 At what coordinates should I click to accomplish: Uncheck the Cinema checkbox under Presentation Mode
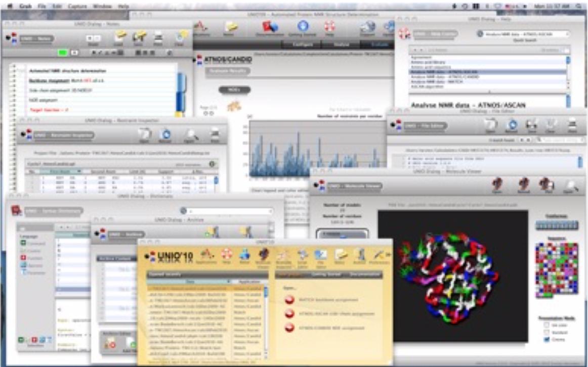tap(547, 340)
